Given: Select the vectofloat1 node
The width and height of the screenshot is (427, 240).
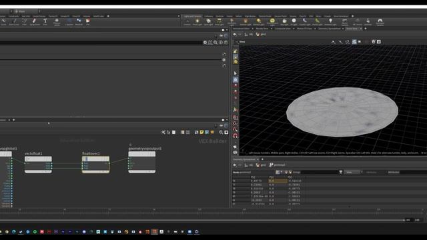Looking at the screenshot, I should pos(38,165).
